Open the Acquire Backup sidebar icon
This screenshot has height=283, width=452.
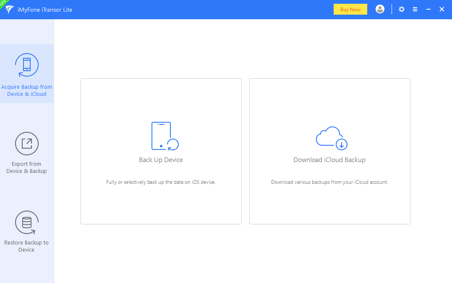26,65
